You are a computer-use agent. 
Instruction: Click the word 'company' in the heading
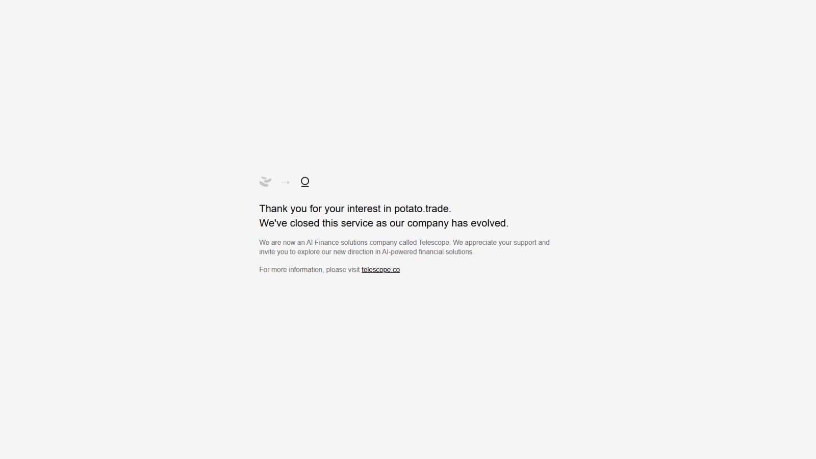tap(428, 223)
